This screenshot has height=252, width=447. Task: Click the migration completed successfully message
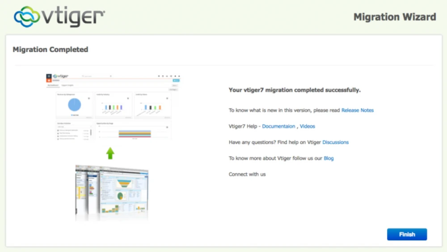[x=294, y=90]
